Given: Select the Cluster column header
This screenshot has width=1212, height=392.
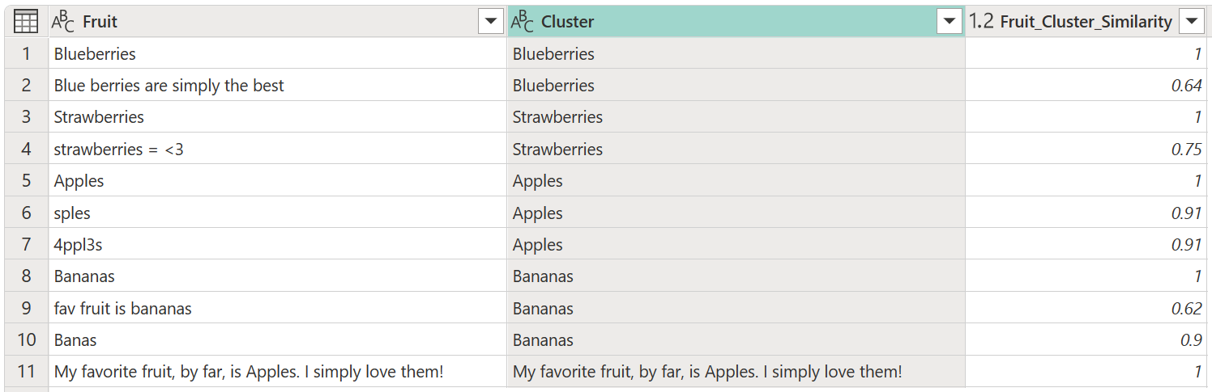Looking at the screenshot, I should pos(736,22).
